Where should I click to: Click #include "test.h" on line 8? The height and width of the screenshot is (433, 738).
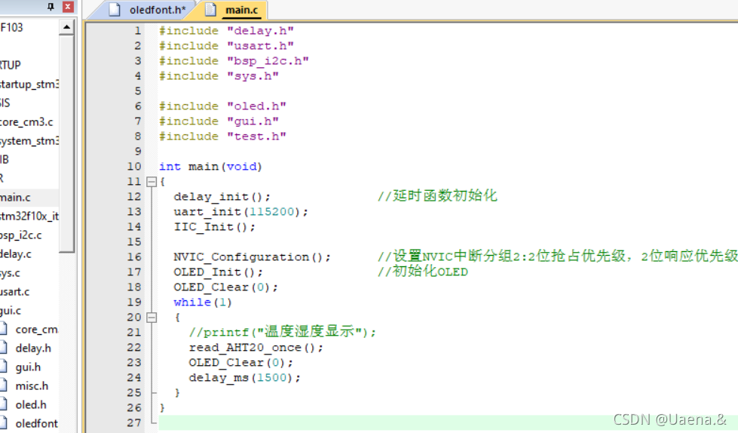pyautogui.click(x=222, y=137)
